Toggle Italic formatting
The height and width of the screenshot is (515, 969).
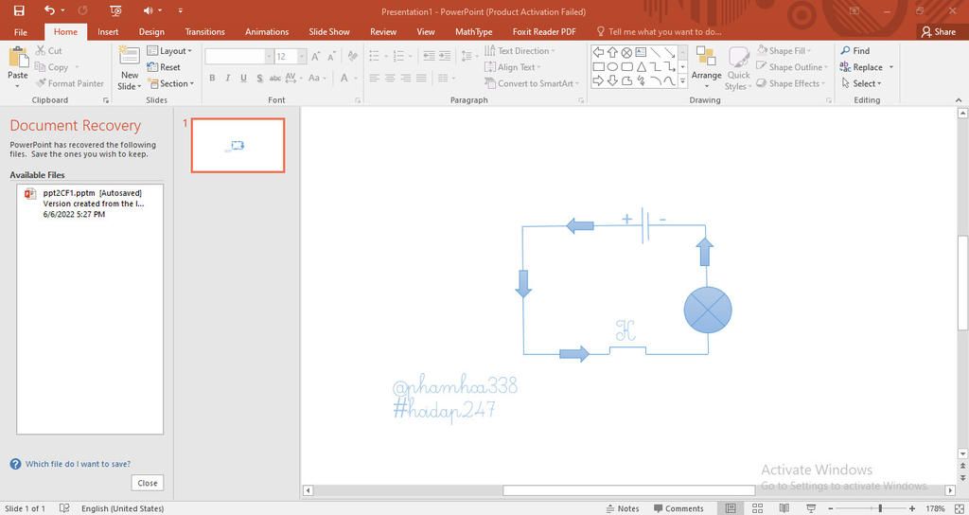click(x=227, y=78)
